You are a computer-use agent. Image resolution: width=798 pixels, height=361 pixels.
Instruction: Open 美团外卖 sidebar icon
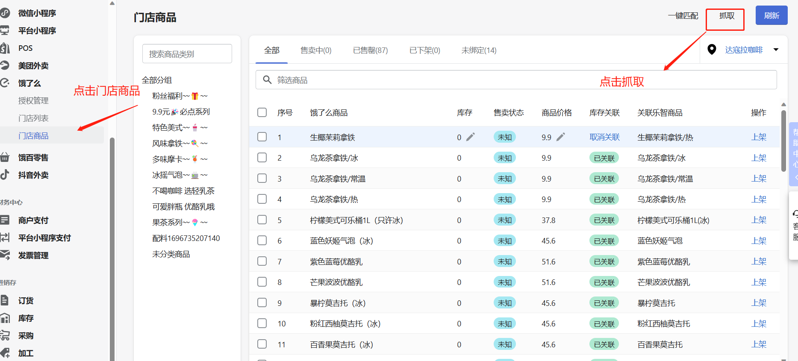pos(5,66)
